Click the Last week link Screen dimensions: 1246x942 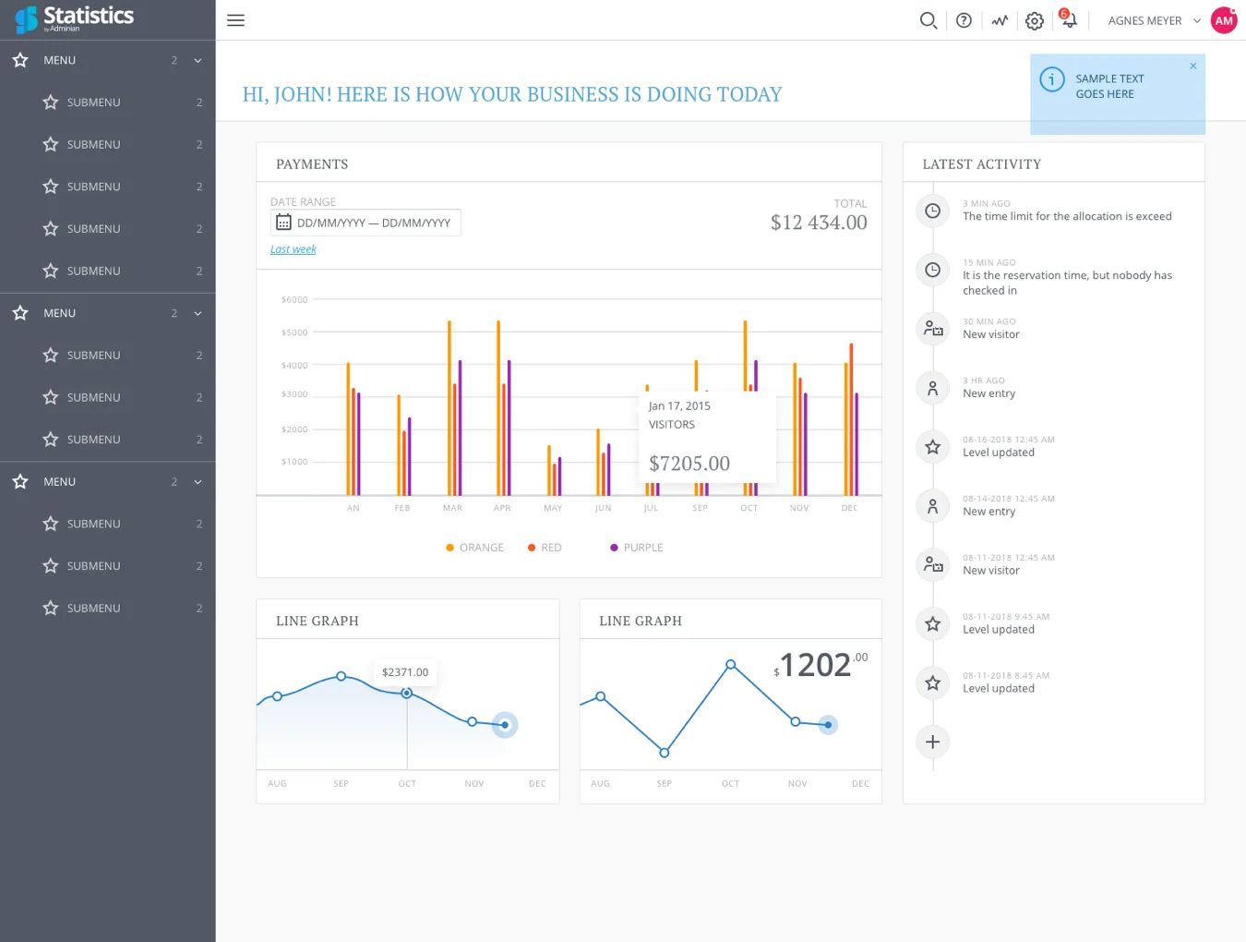click(293, 249)
